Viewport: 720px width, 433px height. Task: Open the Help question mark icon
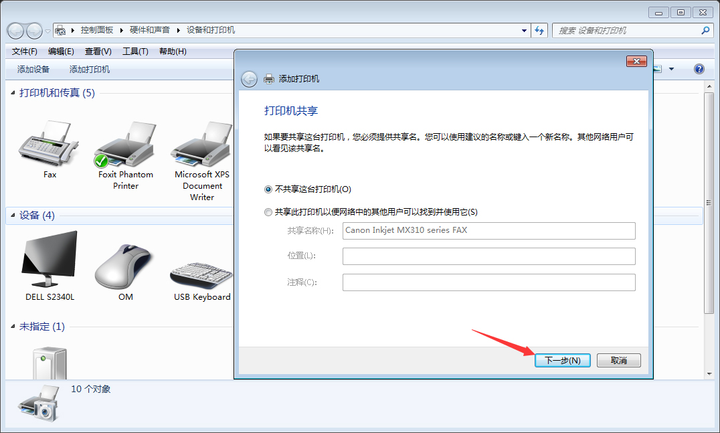tap(699, 68)
